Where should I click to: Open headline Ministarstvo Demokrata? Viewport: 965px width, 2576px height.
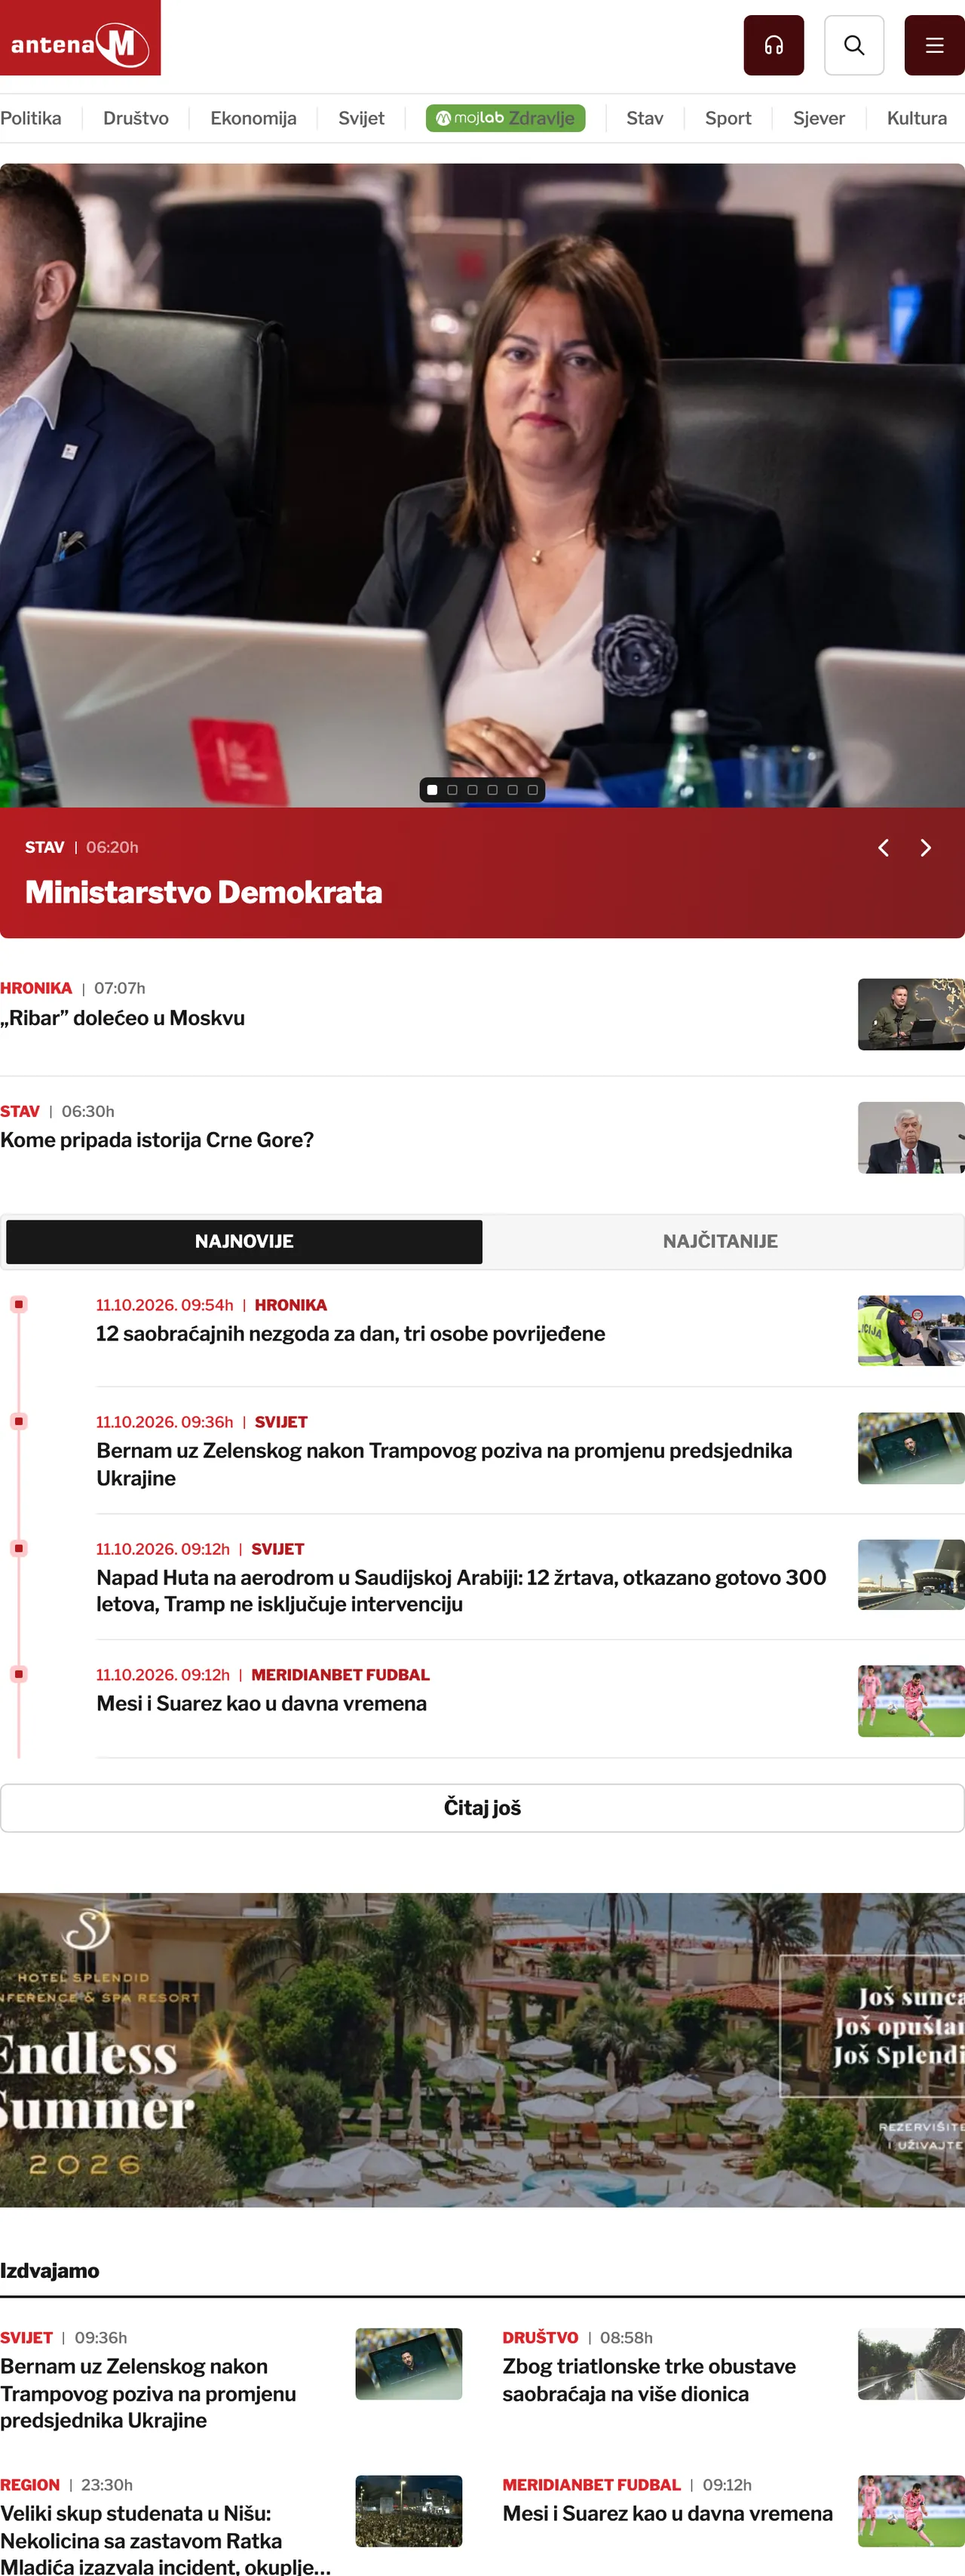tap(204, 892)
